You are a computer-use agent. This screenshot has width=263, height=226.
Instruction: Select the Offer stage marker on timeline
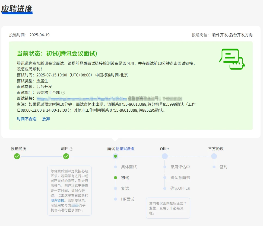[165, 156]
